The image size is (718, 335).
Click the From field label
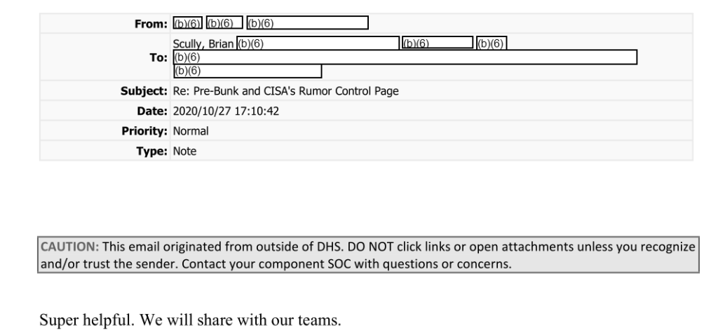pos(151,24)
